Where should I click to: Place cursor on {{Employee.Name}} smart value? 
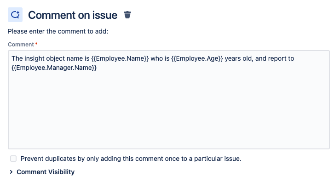tap(120, 58)
